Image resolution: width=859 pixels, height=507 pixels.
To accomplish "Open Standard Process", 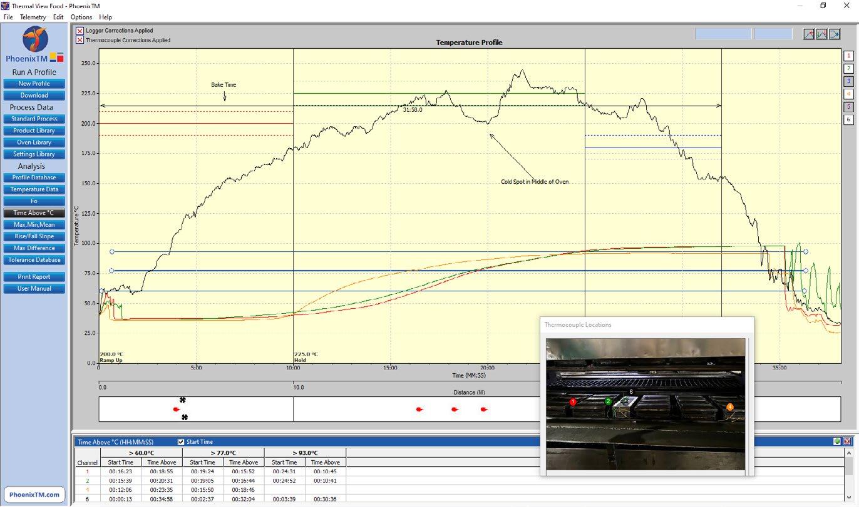I will (x=34, y=119).
